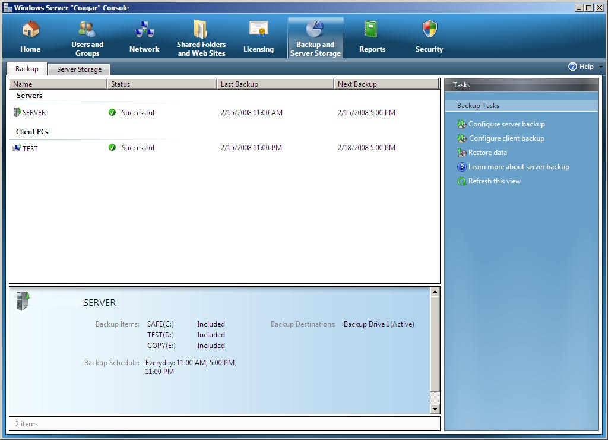Select the TEST row name
The height and width of the screenshot is (440, 608).
(30, 148)
